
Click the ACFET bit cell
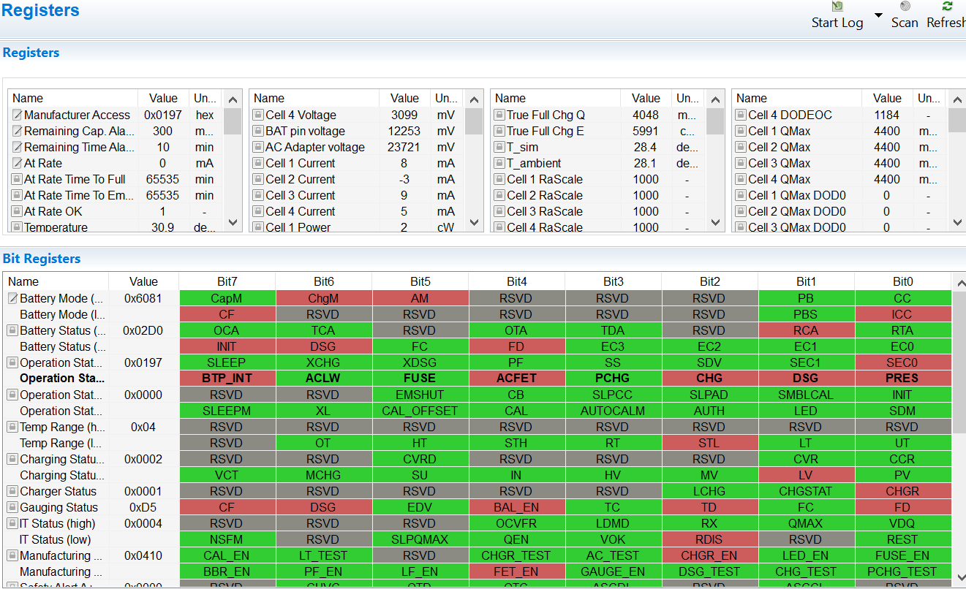pyautogui.click(x=517, y=379)
